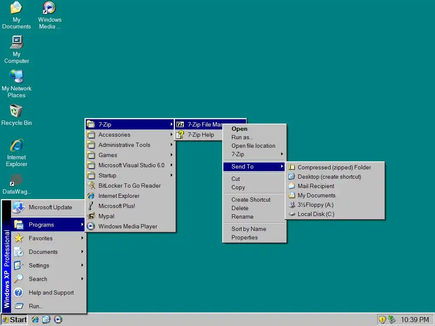The image size is (435, 326).
Task: Expand the Accessories submenu arrow
Action: click(172, 135)
